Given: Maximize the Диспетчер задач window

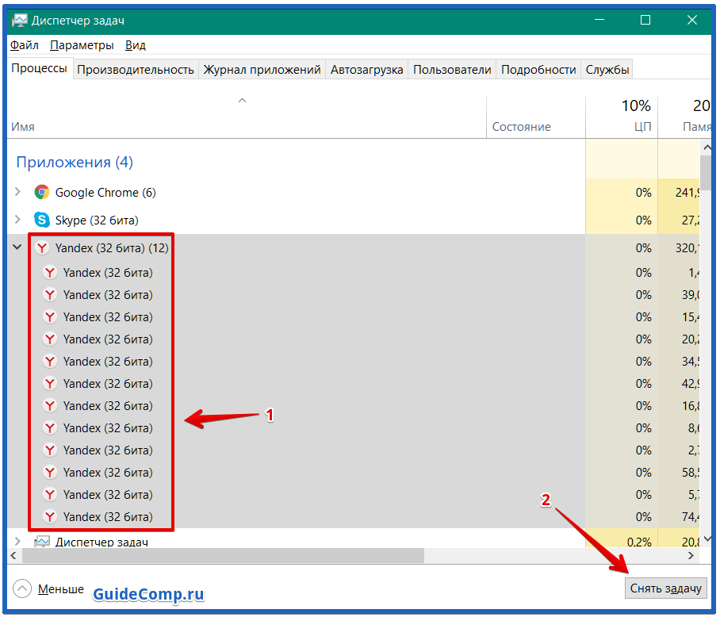Looking at the screenshot, I should (x=645, y=20).
